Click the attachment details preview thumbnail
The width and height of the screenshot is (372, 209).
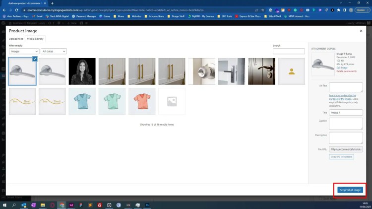point(323,64)
